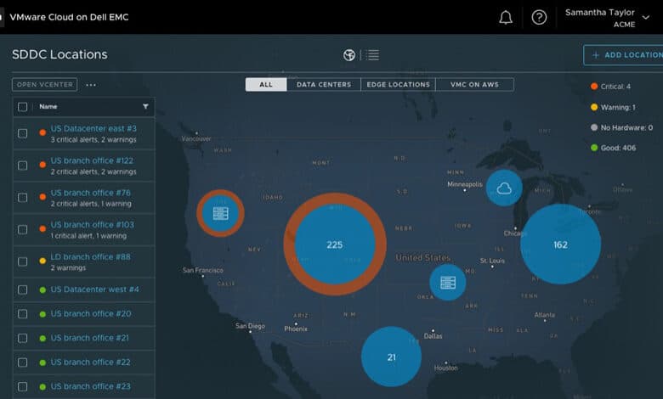Viewport: 663px width, 399px height.
Task: Check the box for US branch office #23
Action: (x=23, y=387)
